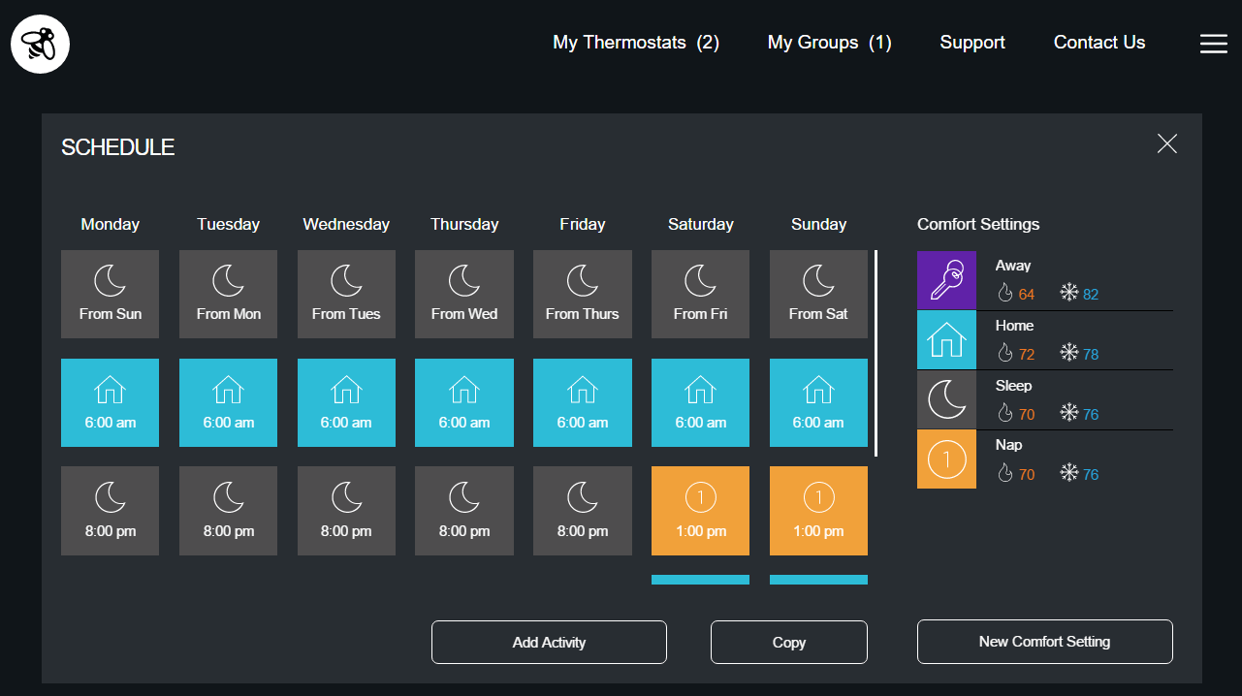Click the Contact Us link

[1099, 43]
